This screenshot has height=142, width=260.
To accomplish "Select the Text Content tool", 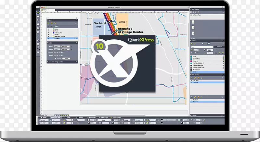I will click(38, 16).
